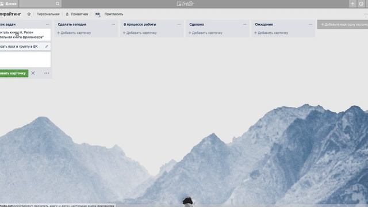Click the board title ending in райтинг

point(10,14)
